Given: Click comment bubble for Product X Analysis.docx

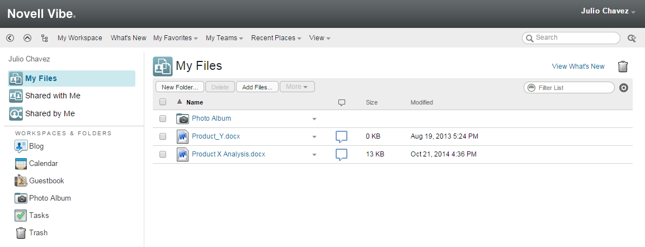Looking at the screenshot, I should (x=341, y=154).
